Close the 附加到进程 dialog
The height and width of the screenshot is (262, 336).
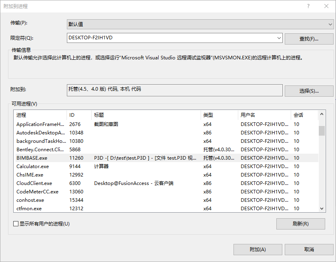[x=326, y=6]
